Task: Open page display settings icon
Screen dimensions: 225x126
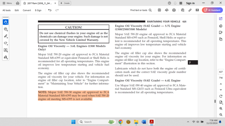Action: pyautogui.click(x=221, y=102)
